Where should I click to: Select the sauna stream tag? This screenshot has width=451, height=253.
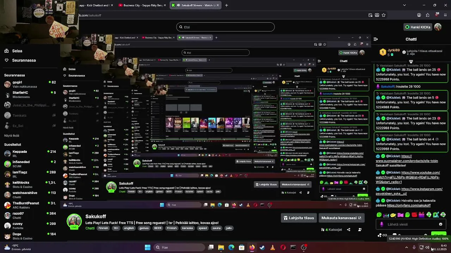[216, 228]
